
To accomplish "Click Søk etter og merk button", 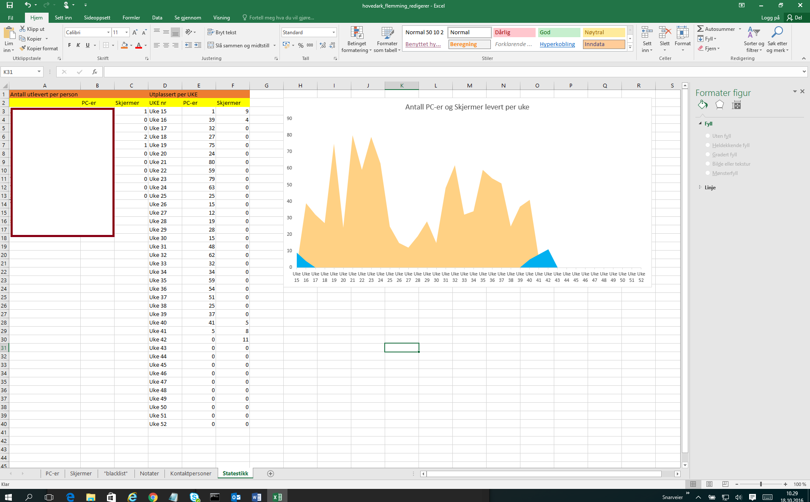I will coord(777,40).
